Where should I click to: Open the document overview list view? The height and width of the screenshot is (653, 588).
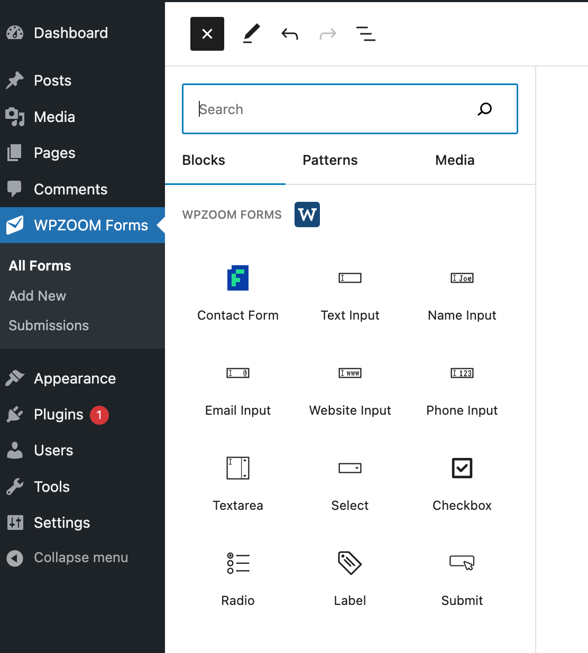coord(366,33)
